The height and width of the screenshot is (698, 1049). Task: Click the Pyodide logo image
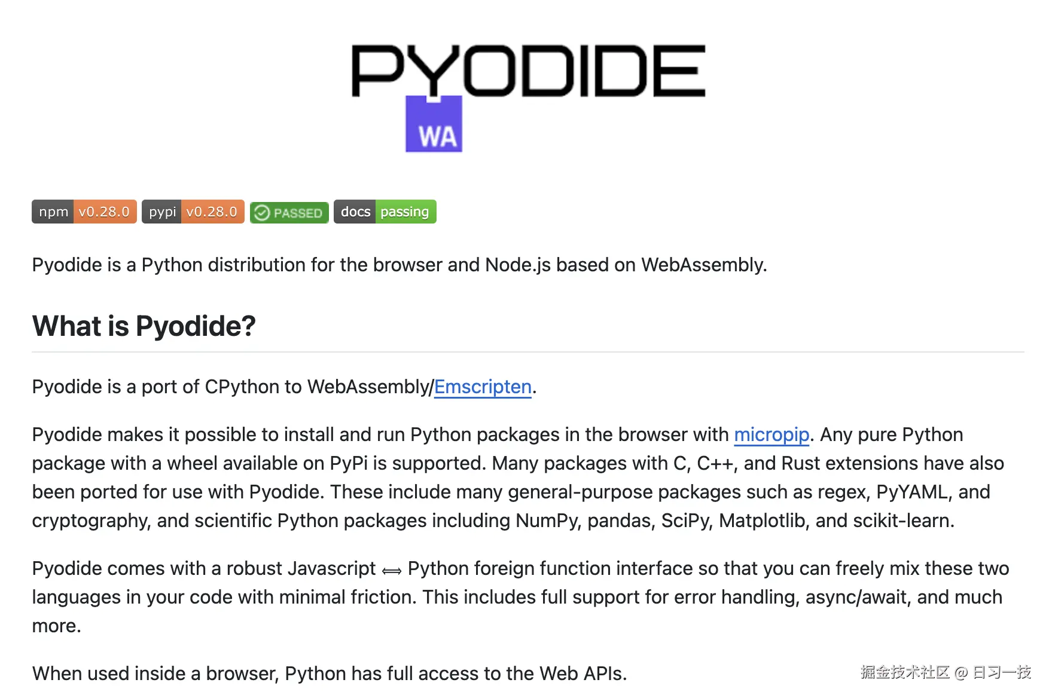tap(528, 97)
